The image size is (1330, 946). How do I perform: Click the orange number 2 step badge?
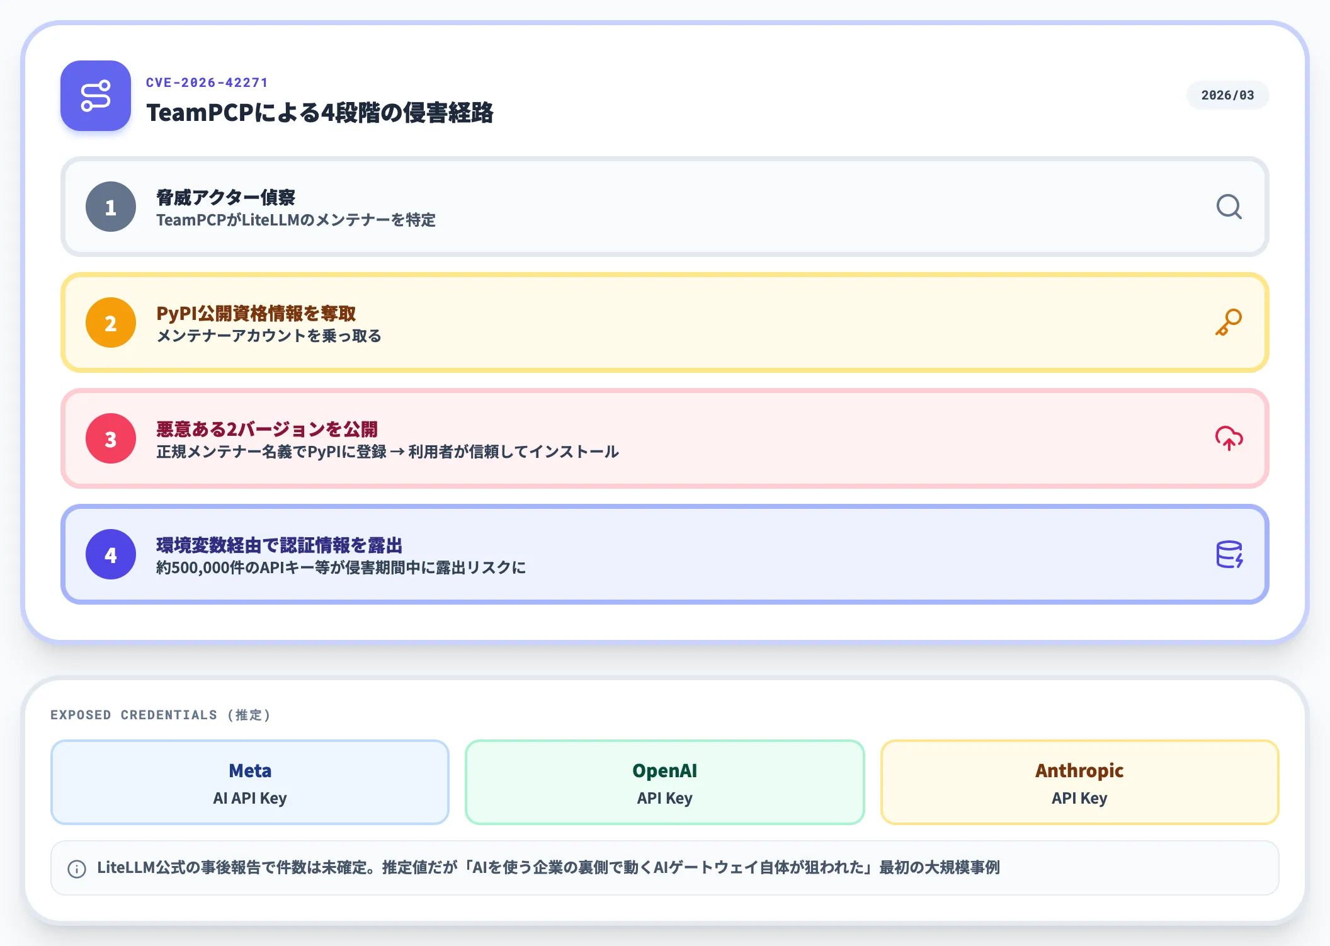coord(111,322)
